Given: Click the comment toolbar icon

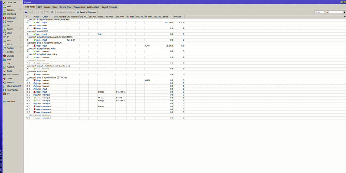Looking at the screenshot, I should 46,12.
